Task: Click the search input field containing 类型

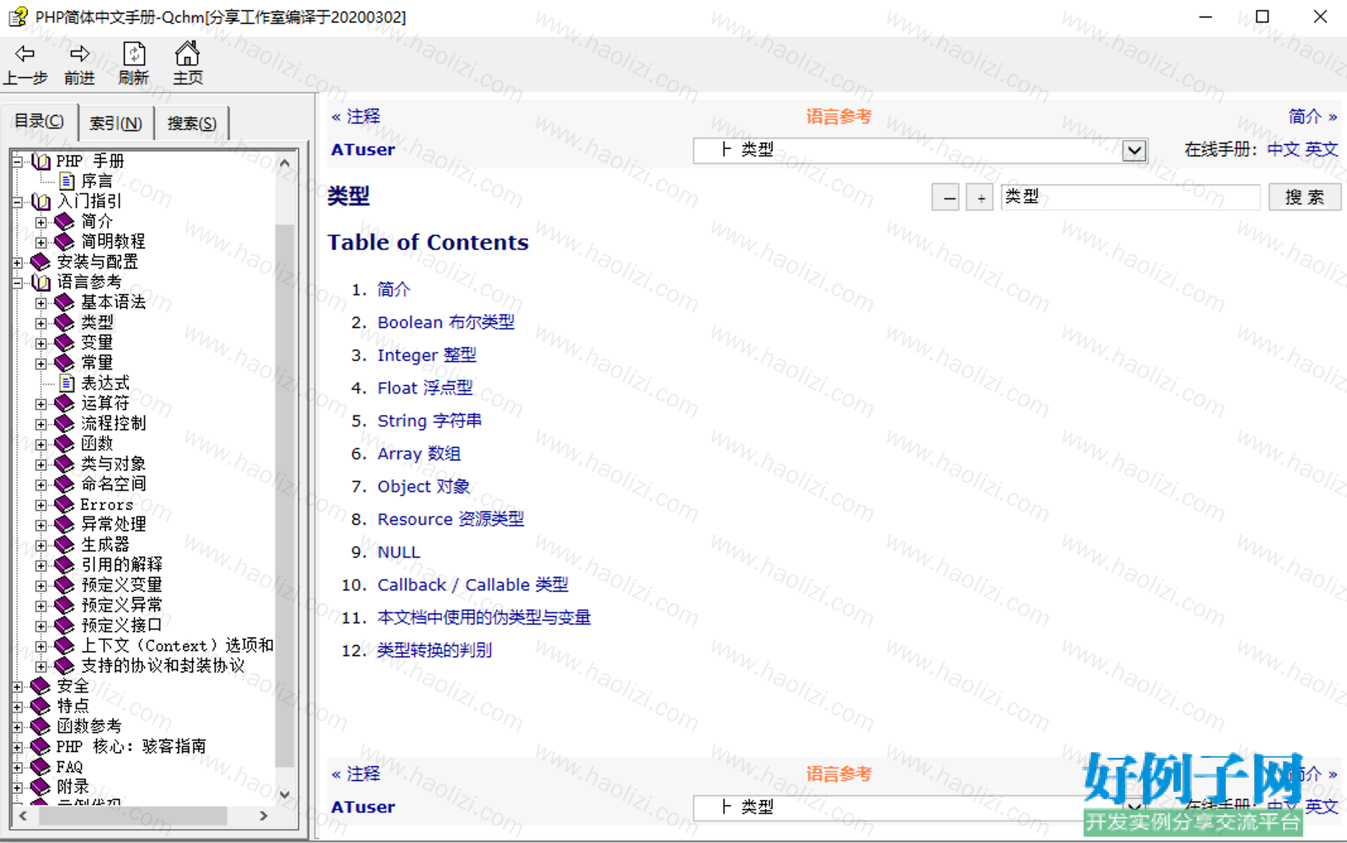Action: click(x=1130, y=197)
